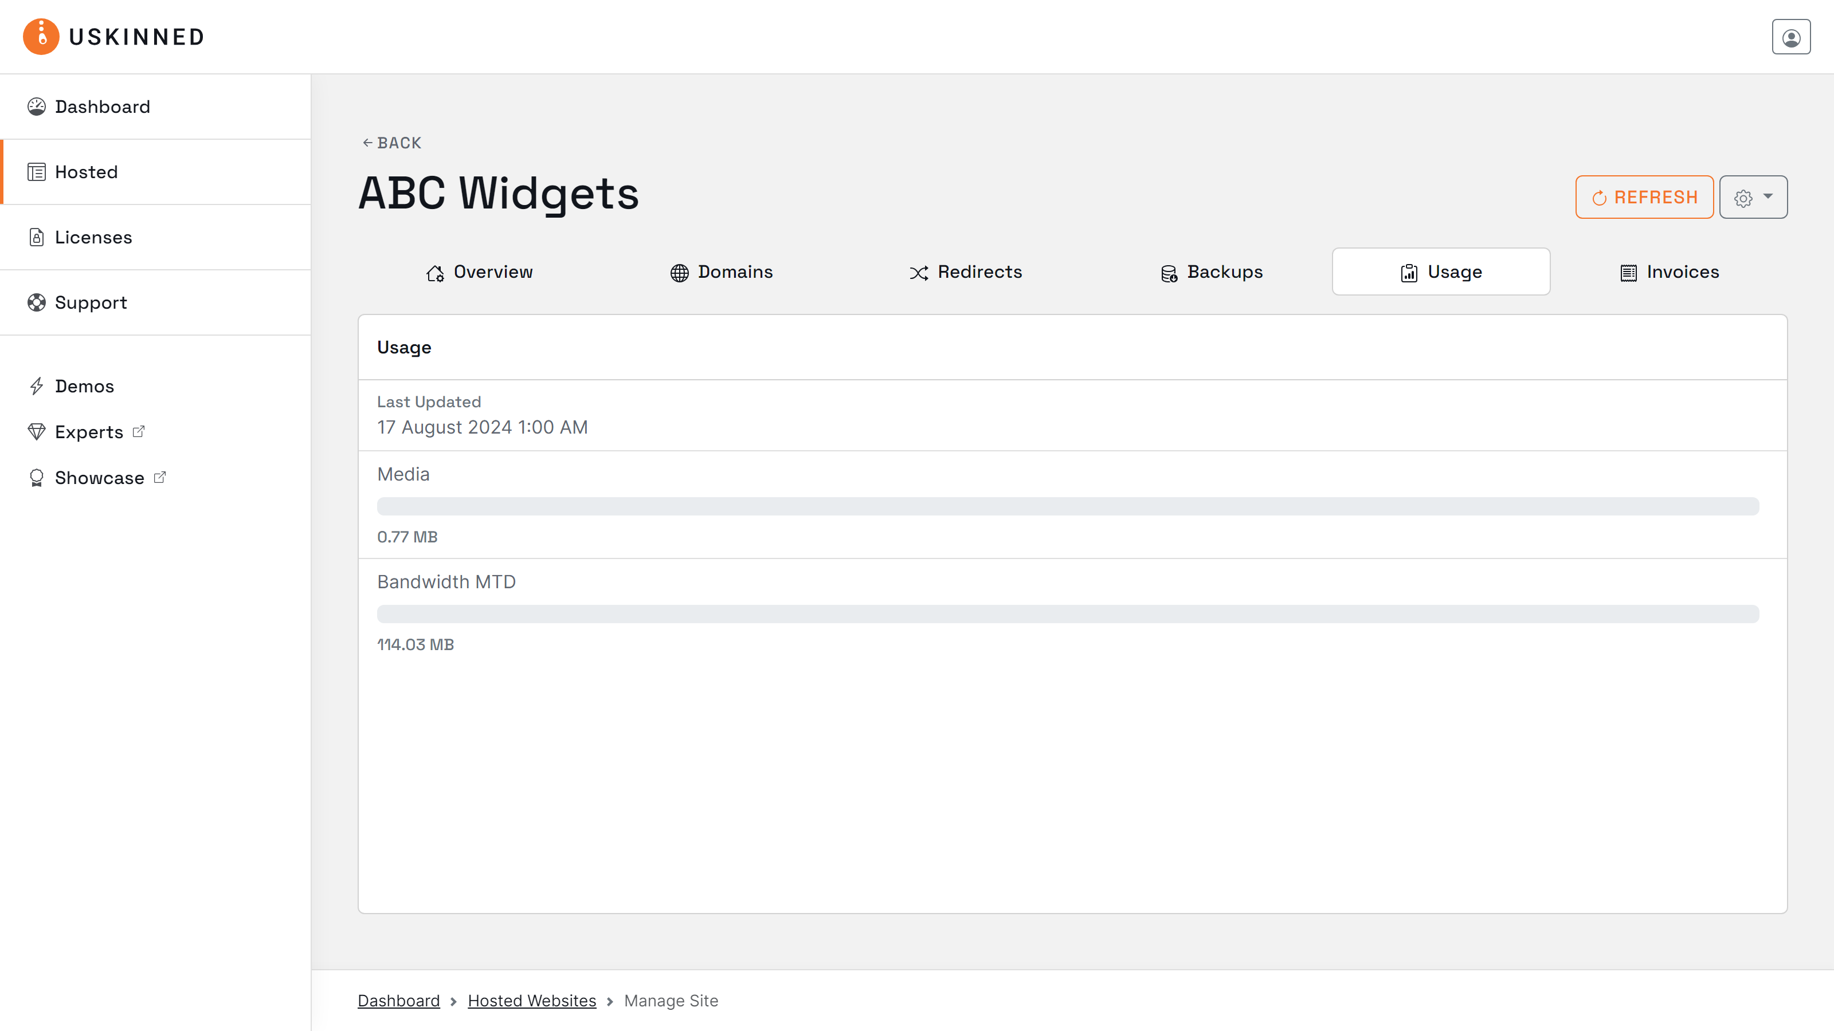Click the Licenses padlock icon
1834x1031 pixels.
[37, 237]
